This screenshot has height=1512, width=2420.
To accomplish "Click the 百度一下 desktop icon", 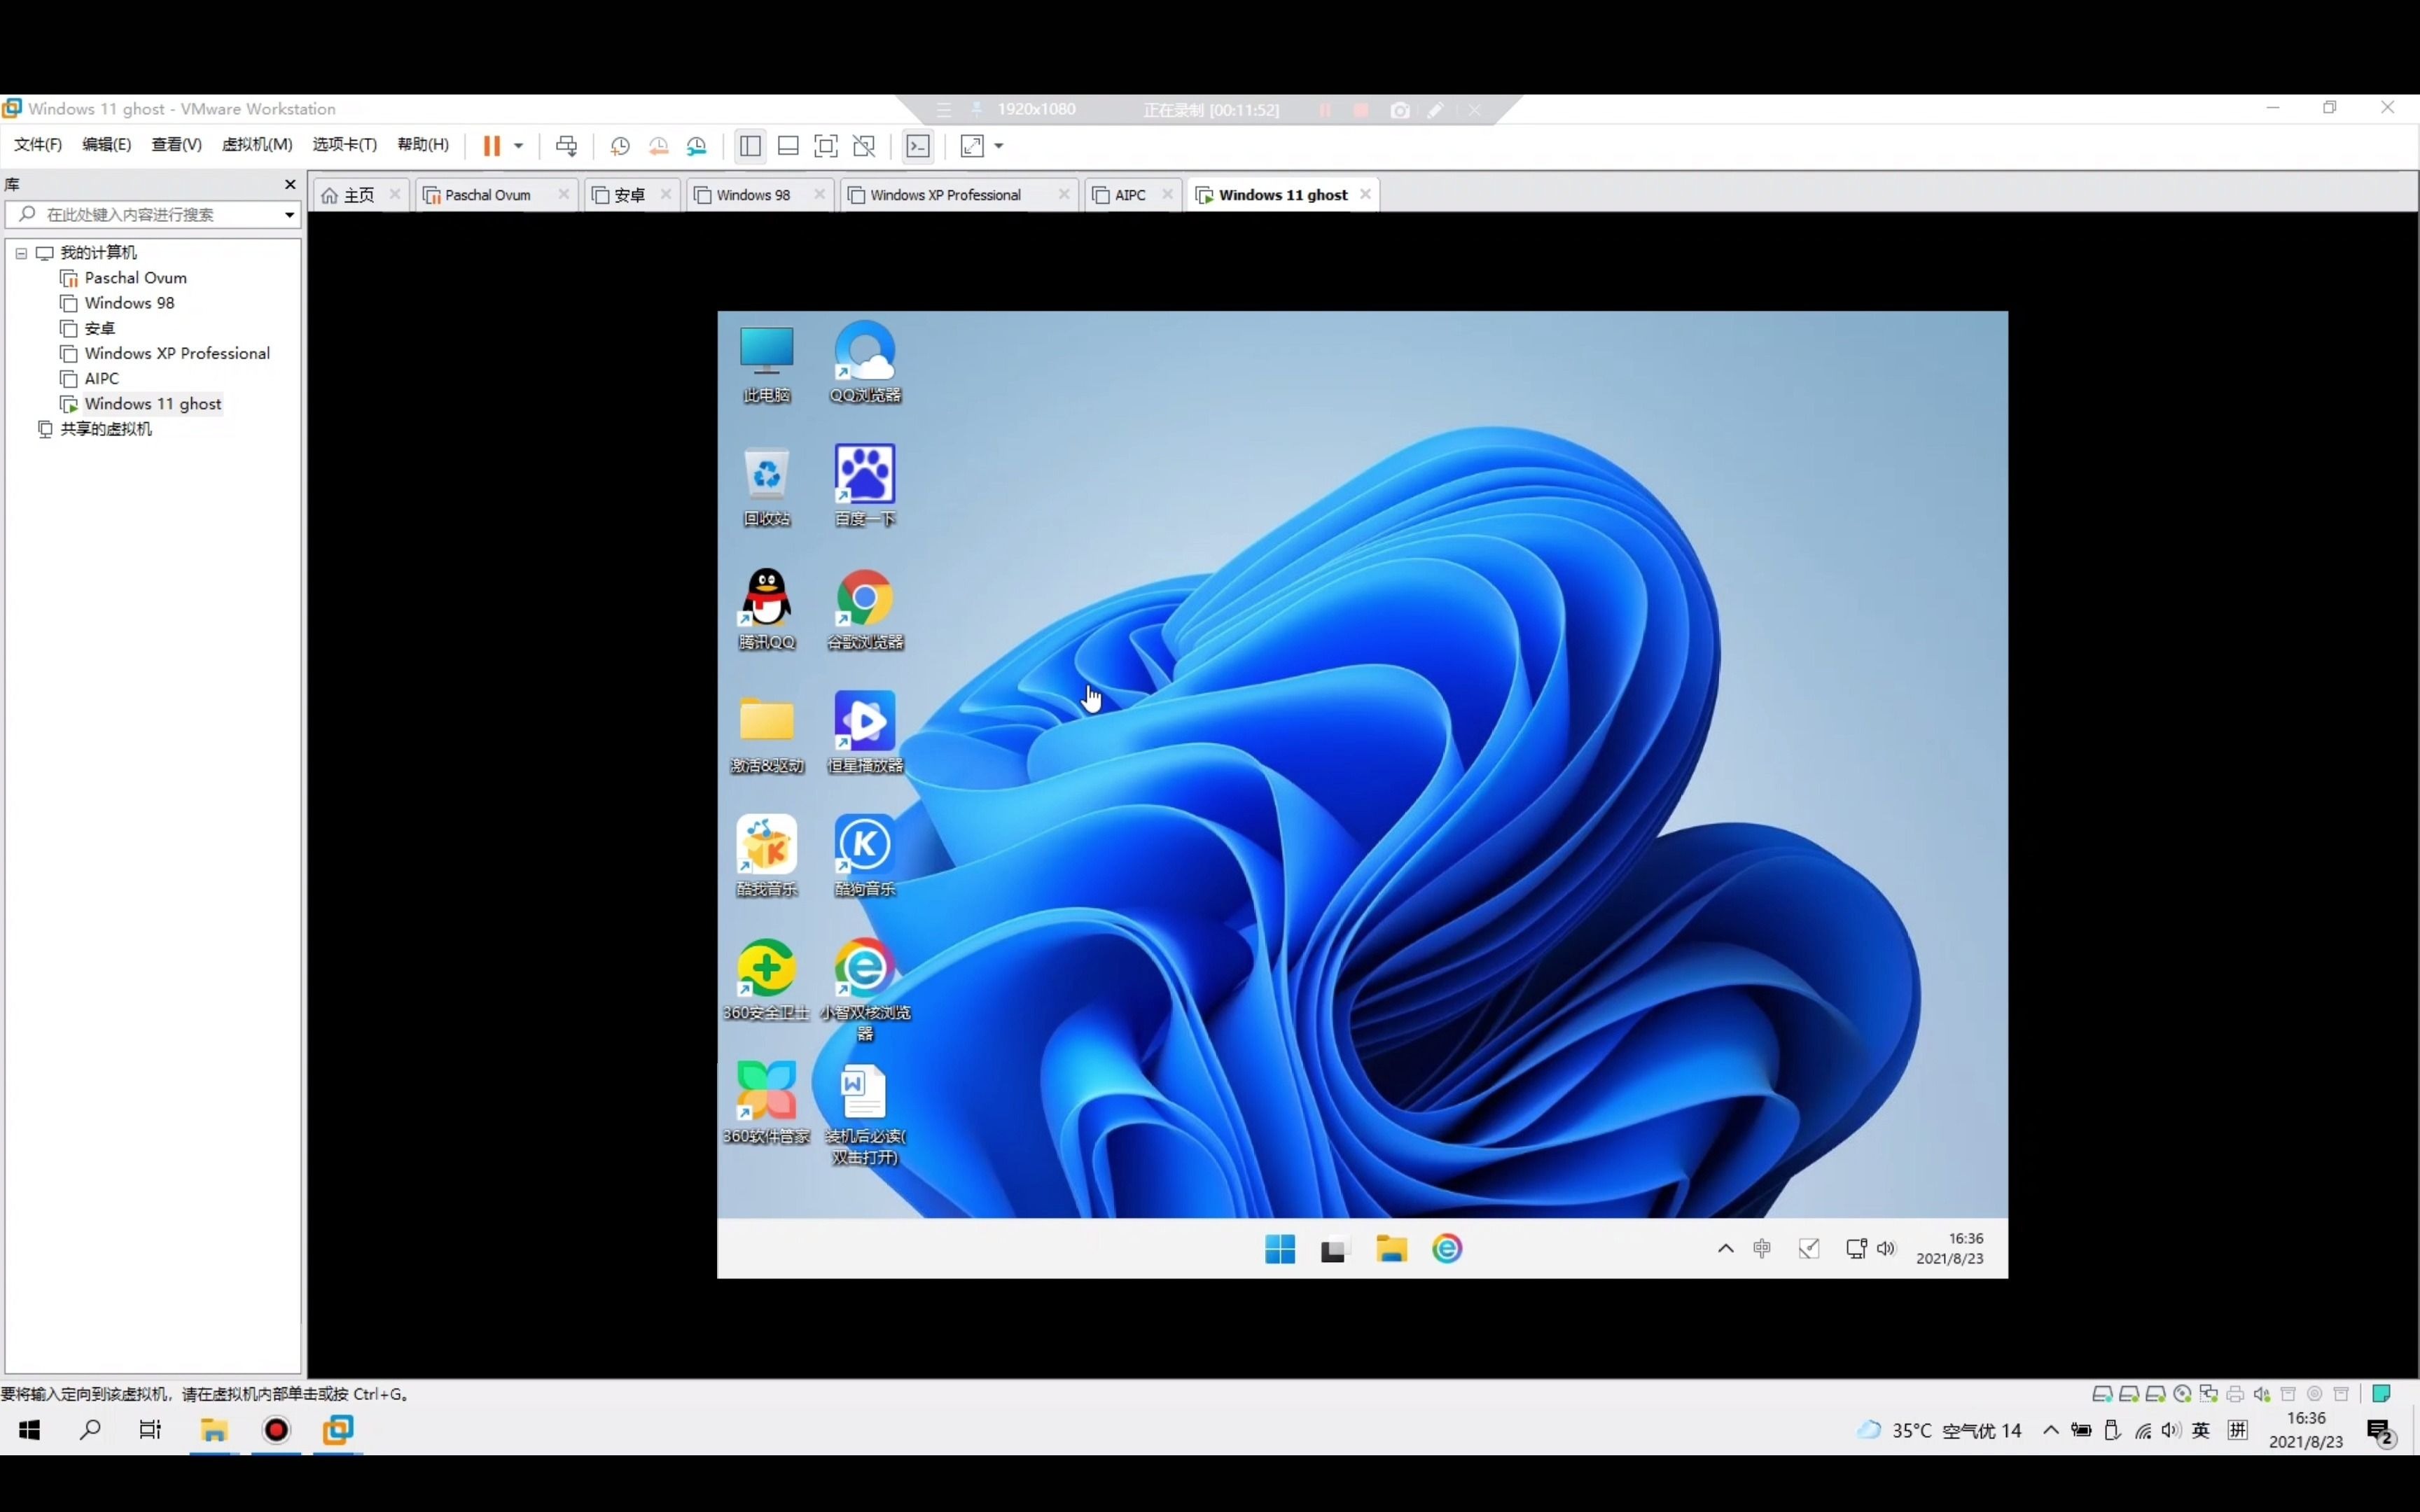I will click(x=865, y=486).
